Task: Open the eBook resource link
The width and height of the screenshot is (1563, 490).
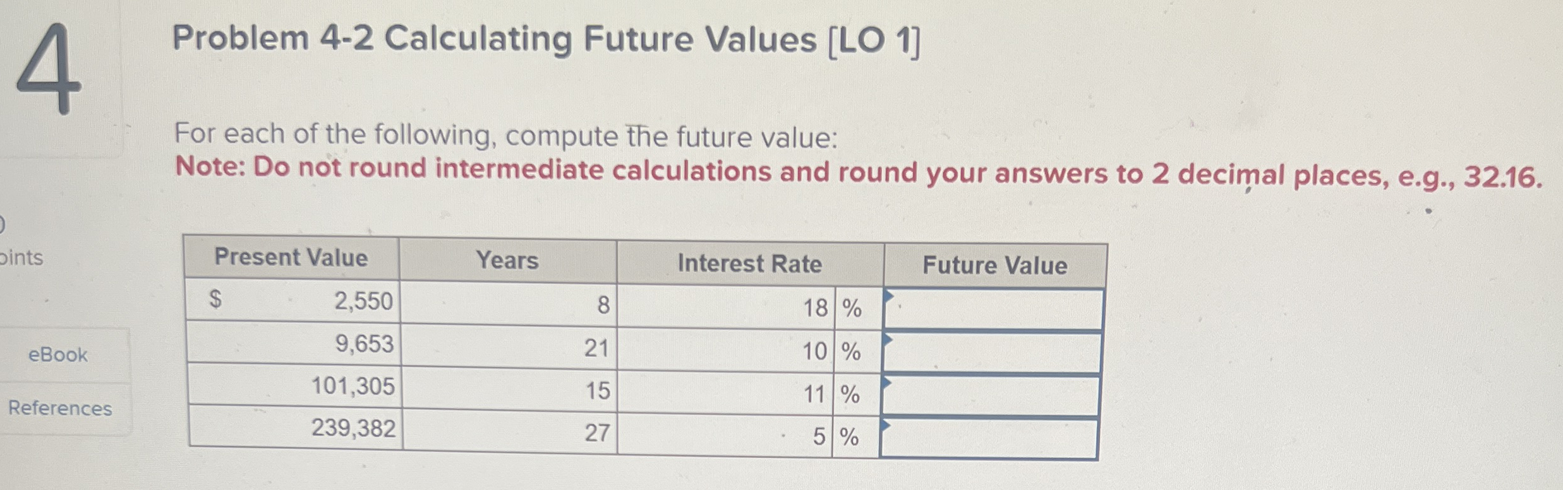Action: [58, 356]
